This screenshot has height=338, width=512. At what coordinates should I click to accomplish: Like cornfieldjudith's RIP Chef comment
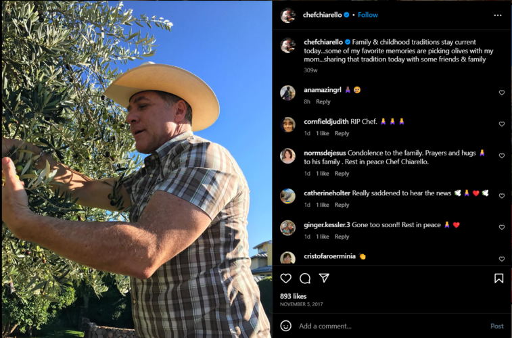tap(502, 124)
